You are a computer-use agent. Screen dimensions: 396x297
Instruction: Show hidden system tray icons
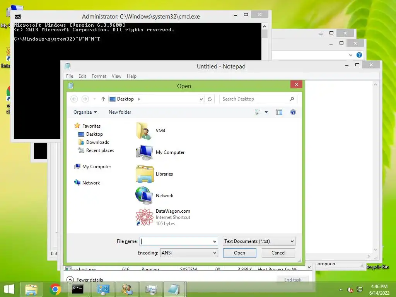[x=341, y=290]
